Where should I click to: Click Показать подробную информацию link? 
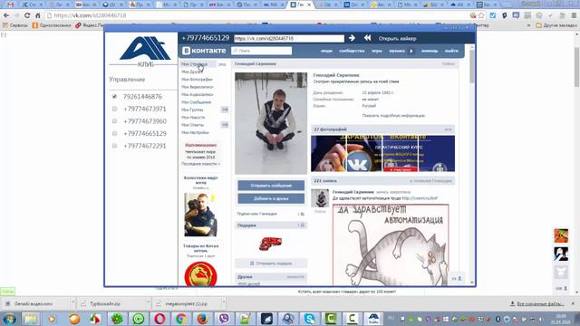(x=393, y=116)
